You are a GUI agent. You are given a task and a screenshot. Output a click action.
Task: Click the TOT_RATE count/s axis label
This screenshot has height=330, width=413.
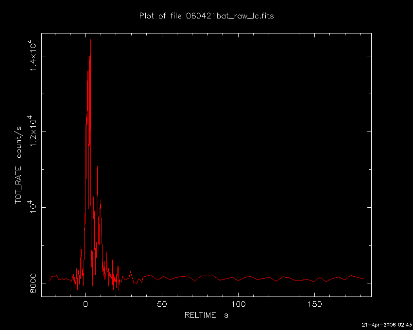[x=18, y=165]
